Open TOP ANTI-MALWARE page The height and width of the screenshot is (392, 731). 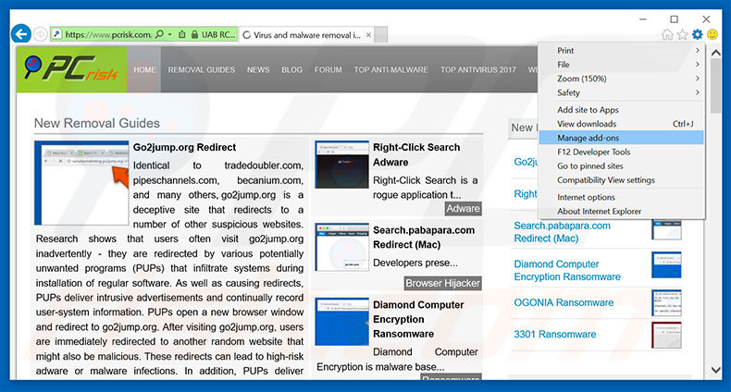tap(391, 70)
